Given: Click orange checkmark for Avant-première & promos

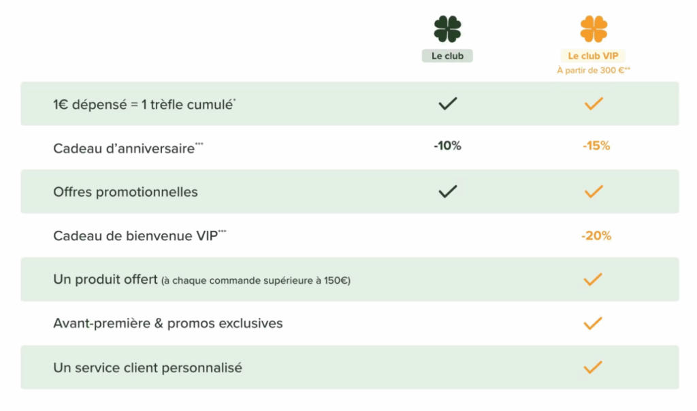Looking at the screenshot, I should point(594,323).
